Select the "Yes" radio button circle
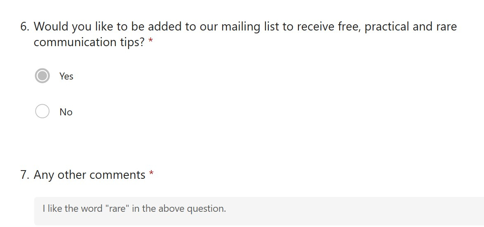Viewport: 484px width, 227px height. pyautogui.click(x=42, y=76)
